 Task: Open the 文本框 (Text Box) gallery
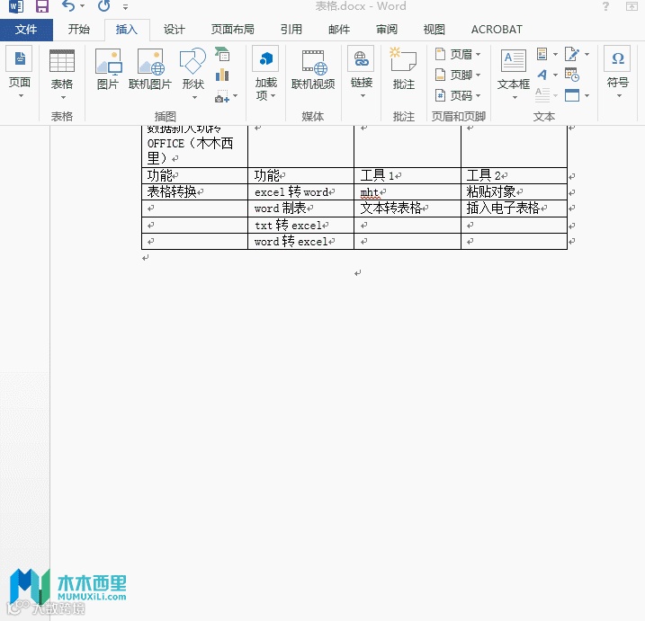(514, 74)
